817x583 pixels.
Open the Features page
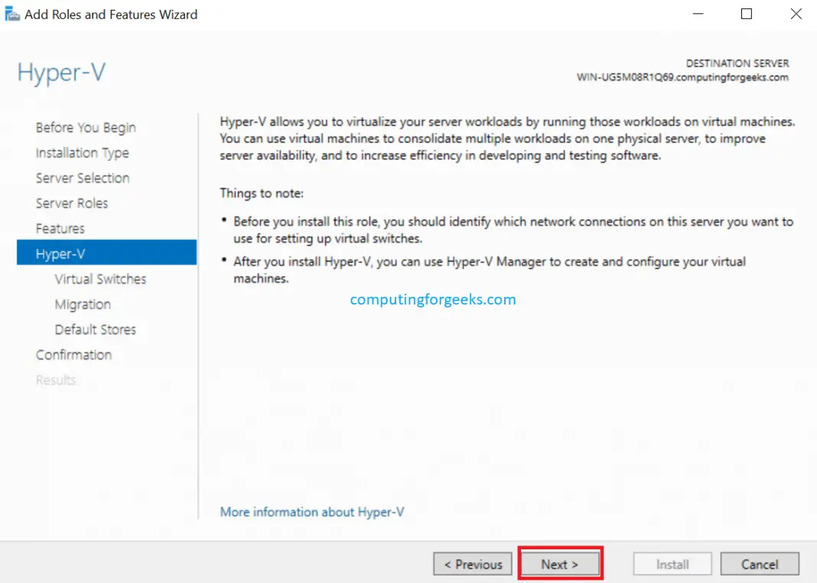(60, 228)
